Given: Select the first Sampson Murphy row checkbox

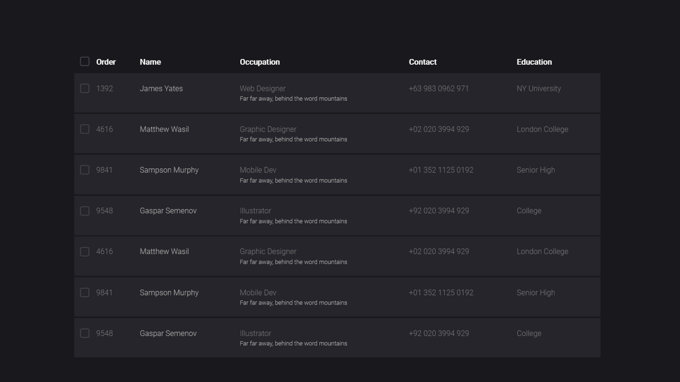Looking at the screenshot, I should click(84, 170).
